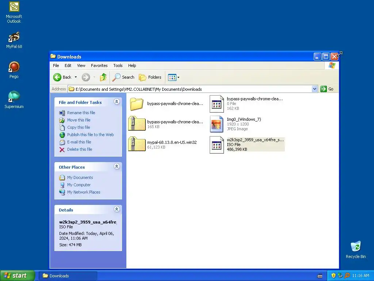This screenshot has width=374, height=281.
Task: Click the Go button
Action: [327, 89]
